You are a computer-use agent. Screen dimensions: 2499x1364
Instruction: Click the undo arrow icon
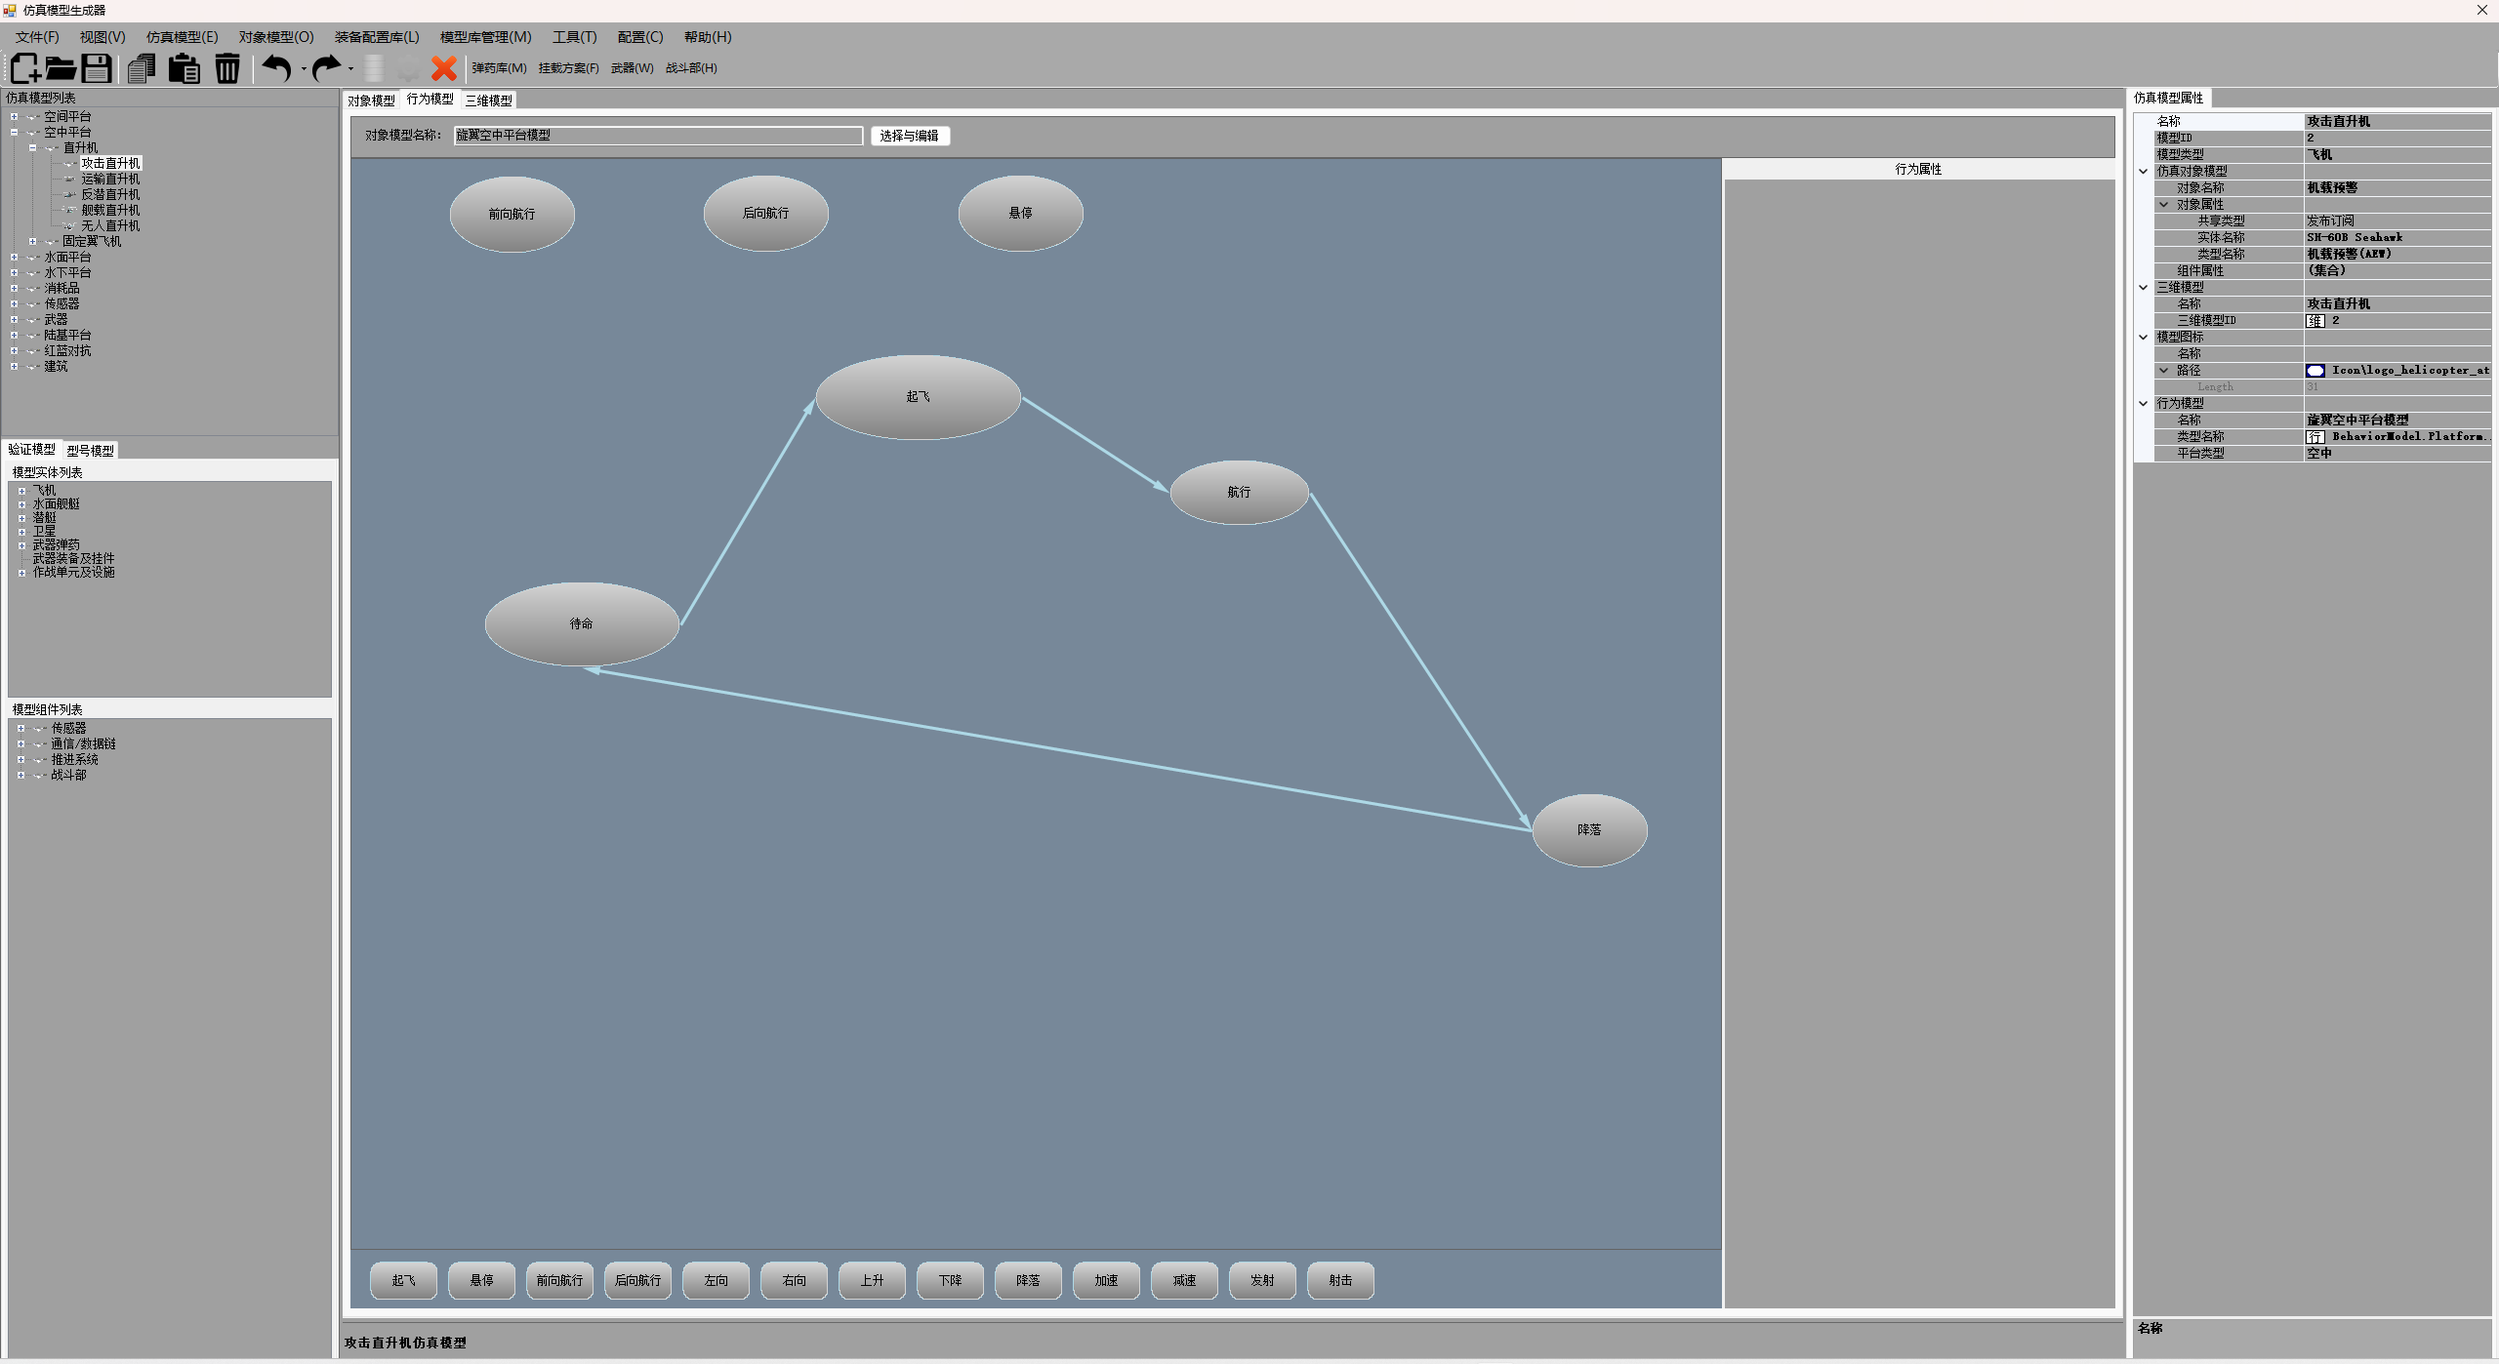[277, 68]
